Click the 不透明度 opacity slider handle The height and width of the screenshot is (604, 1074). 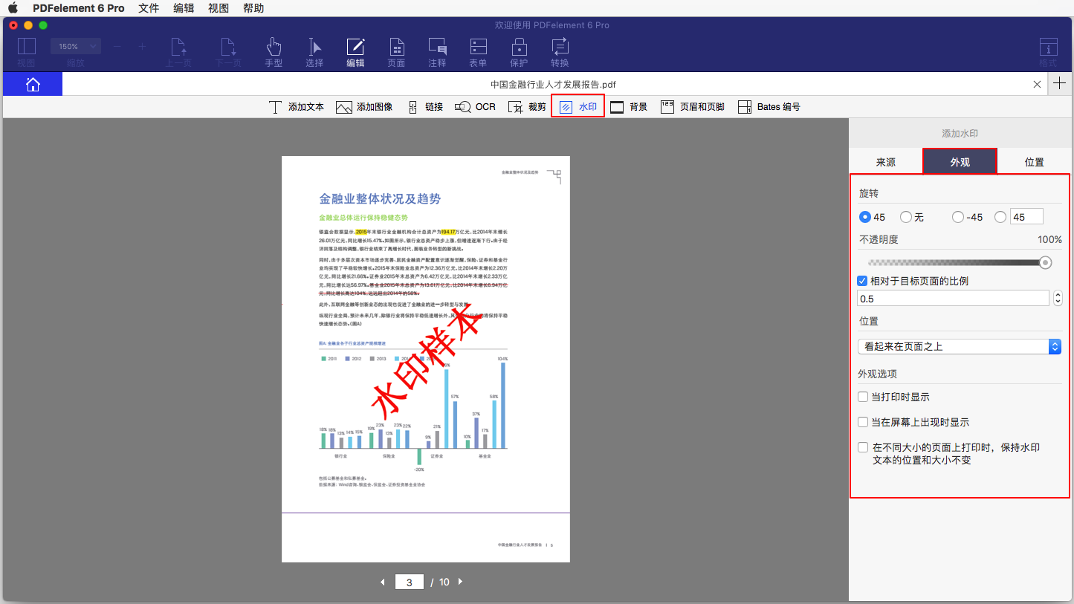point(1045,262)
